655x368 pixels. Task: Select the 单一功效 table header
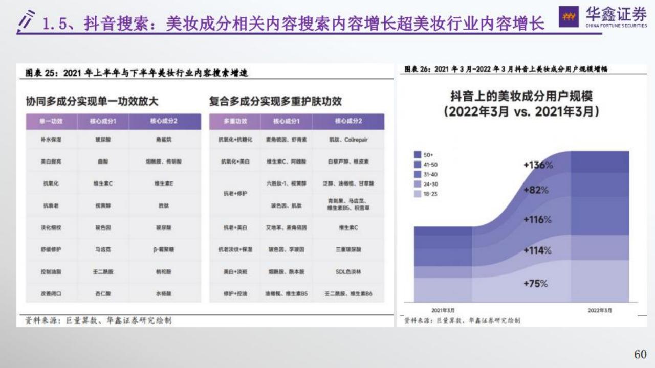pyautogui.click(x=51, y=121)
